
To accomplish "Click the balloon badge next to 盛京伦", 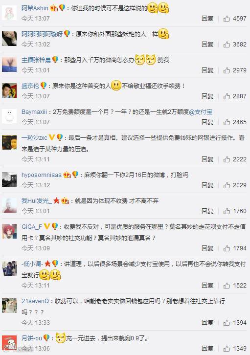I will click(44, 86).
